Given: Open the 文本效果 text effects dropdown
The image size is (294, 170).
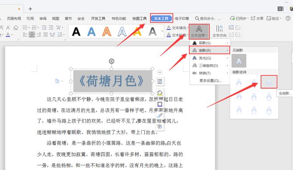Looking at the screenshot, I should pyautogui.click(x=199, y=32).
